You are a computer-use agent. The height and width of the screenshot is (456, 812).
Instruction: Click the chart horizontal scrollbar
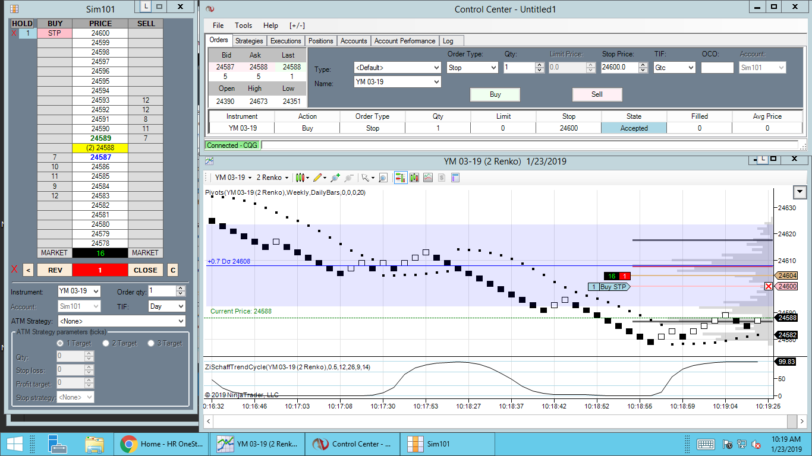pyautogui.click(x=505, y=421)
